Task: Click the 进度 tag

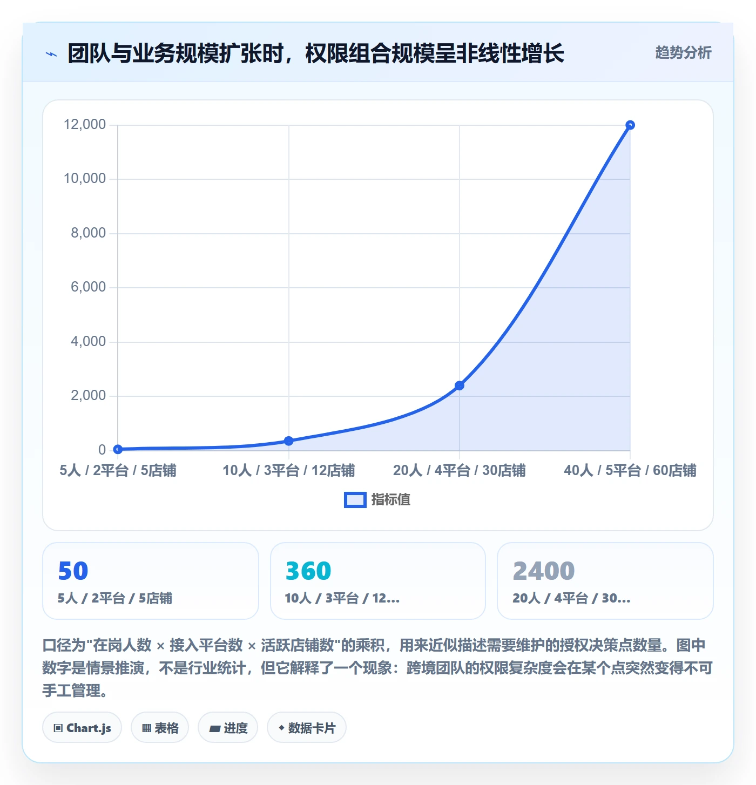Action: (x=228, y=728)
